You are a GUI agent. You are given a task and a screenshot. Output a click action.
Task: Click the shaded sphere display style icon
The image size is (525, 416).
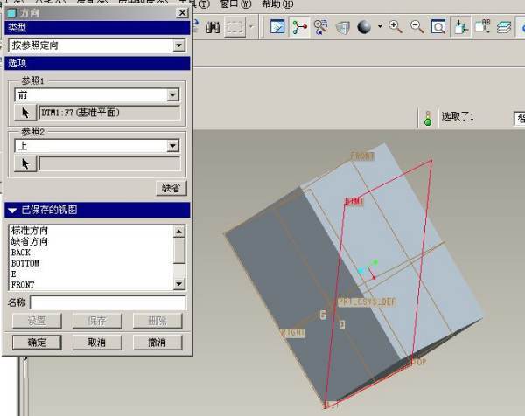[x=363, y=27]
